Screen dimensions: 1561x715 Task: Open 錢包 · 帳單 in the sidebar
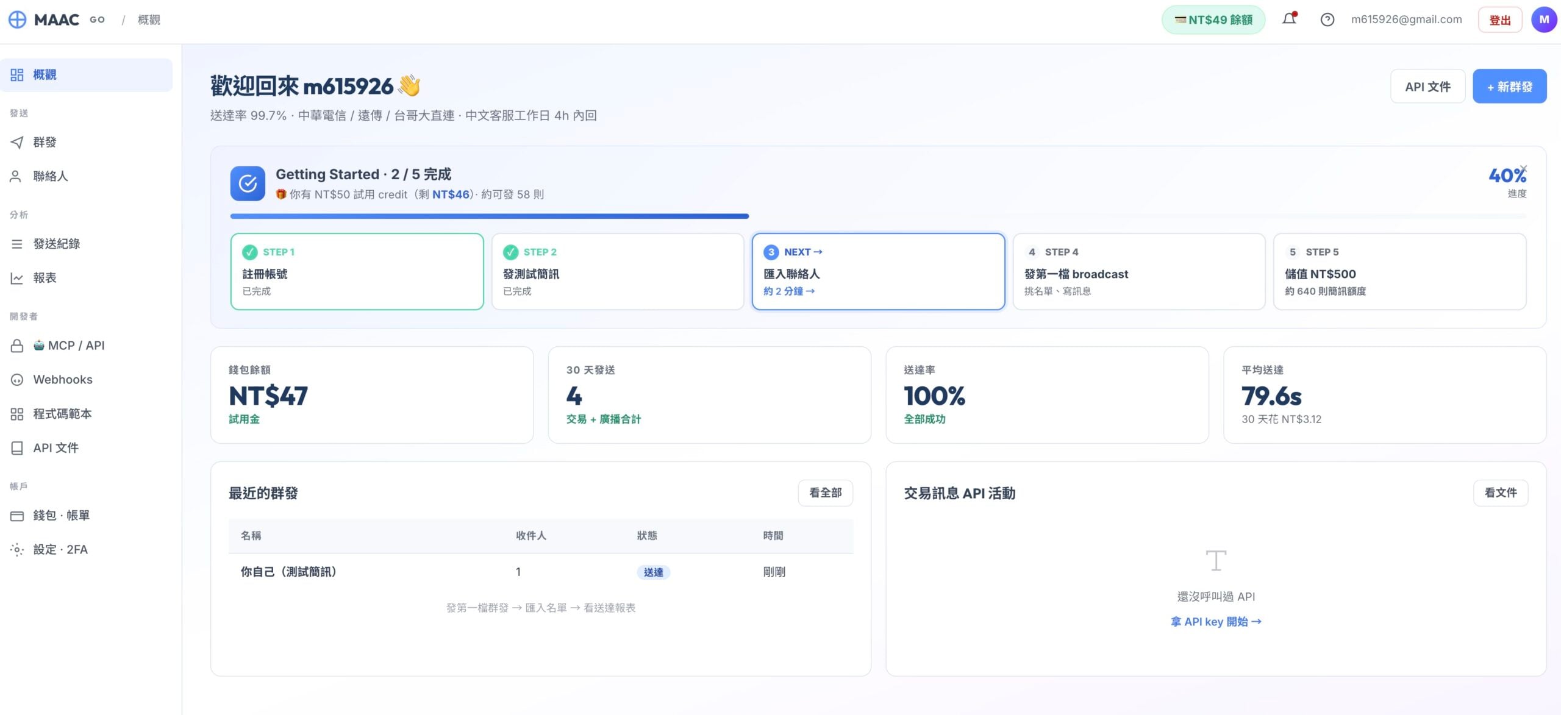coord(87,516)
